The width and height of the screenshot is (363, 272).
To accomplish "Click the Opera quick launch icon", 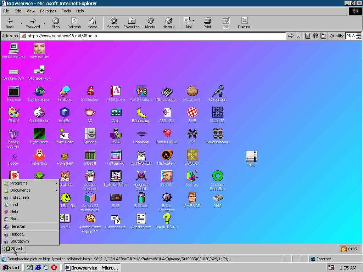I will (54, 268).
